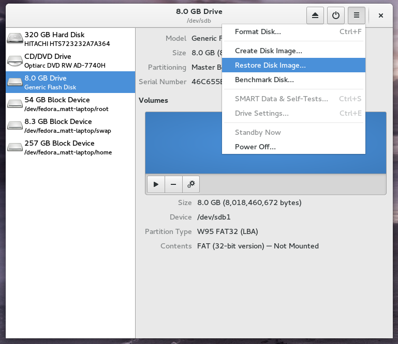Click the eject drive icon in header
Viewport: 398px width, 344px height.
click(315, 15)
